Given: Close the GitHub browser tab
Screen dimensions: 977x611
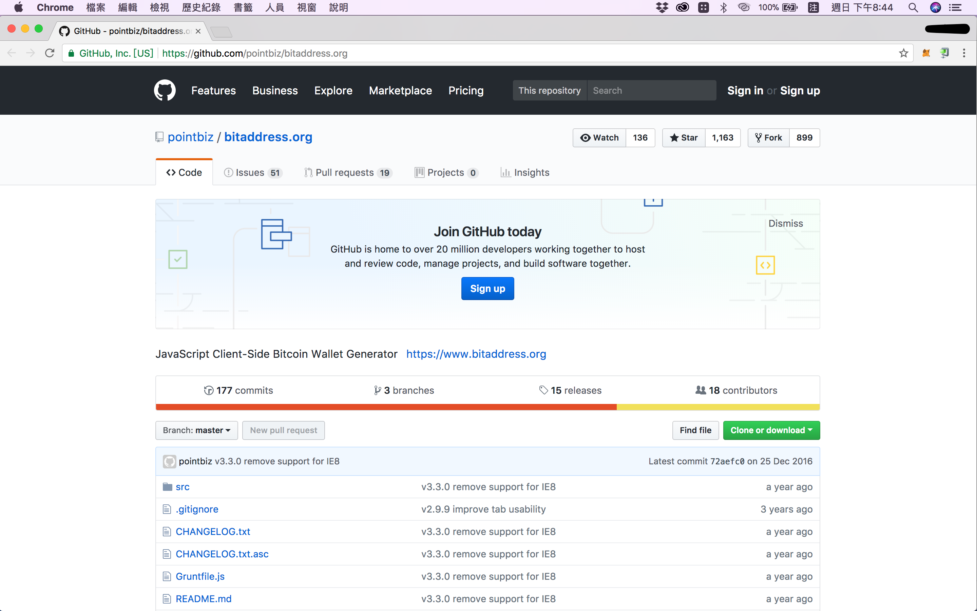Looking at the screenshot, I should [198, 31].
